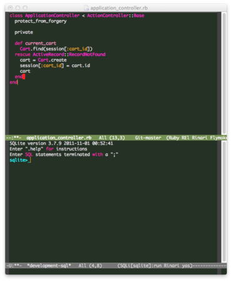Click the Git-master indicator in the mode line
This screenshot has height=282, width=232.
click(x=148, y=138)
